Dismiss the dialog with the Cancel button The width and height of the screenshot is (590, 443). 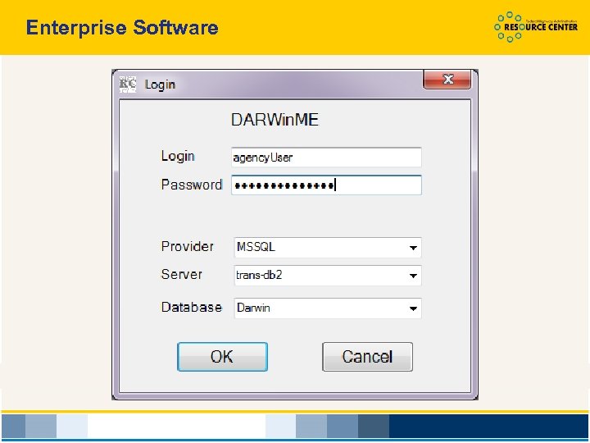click(x=367, y=356)
